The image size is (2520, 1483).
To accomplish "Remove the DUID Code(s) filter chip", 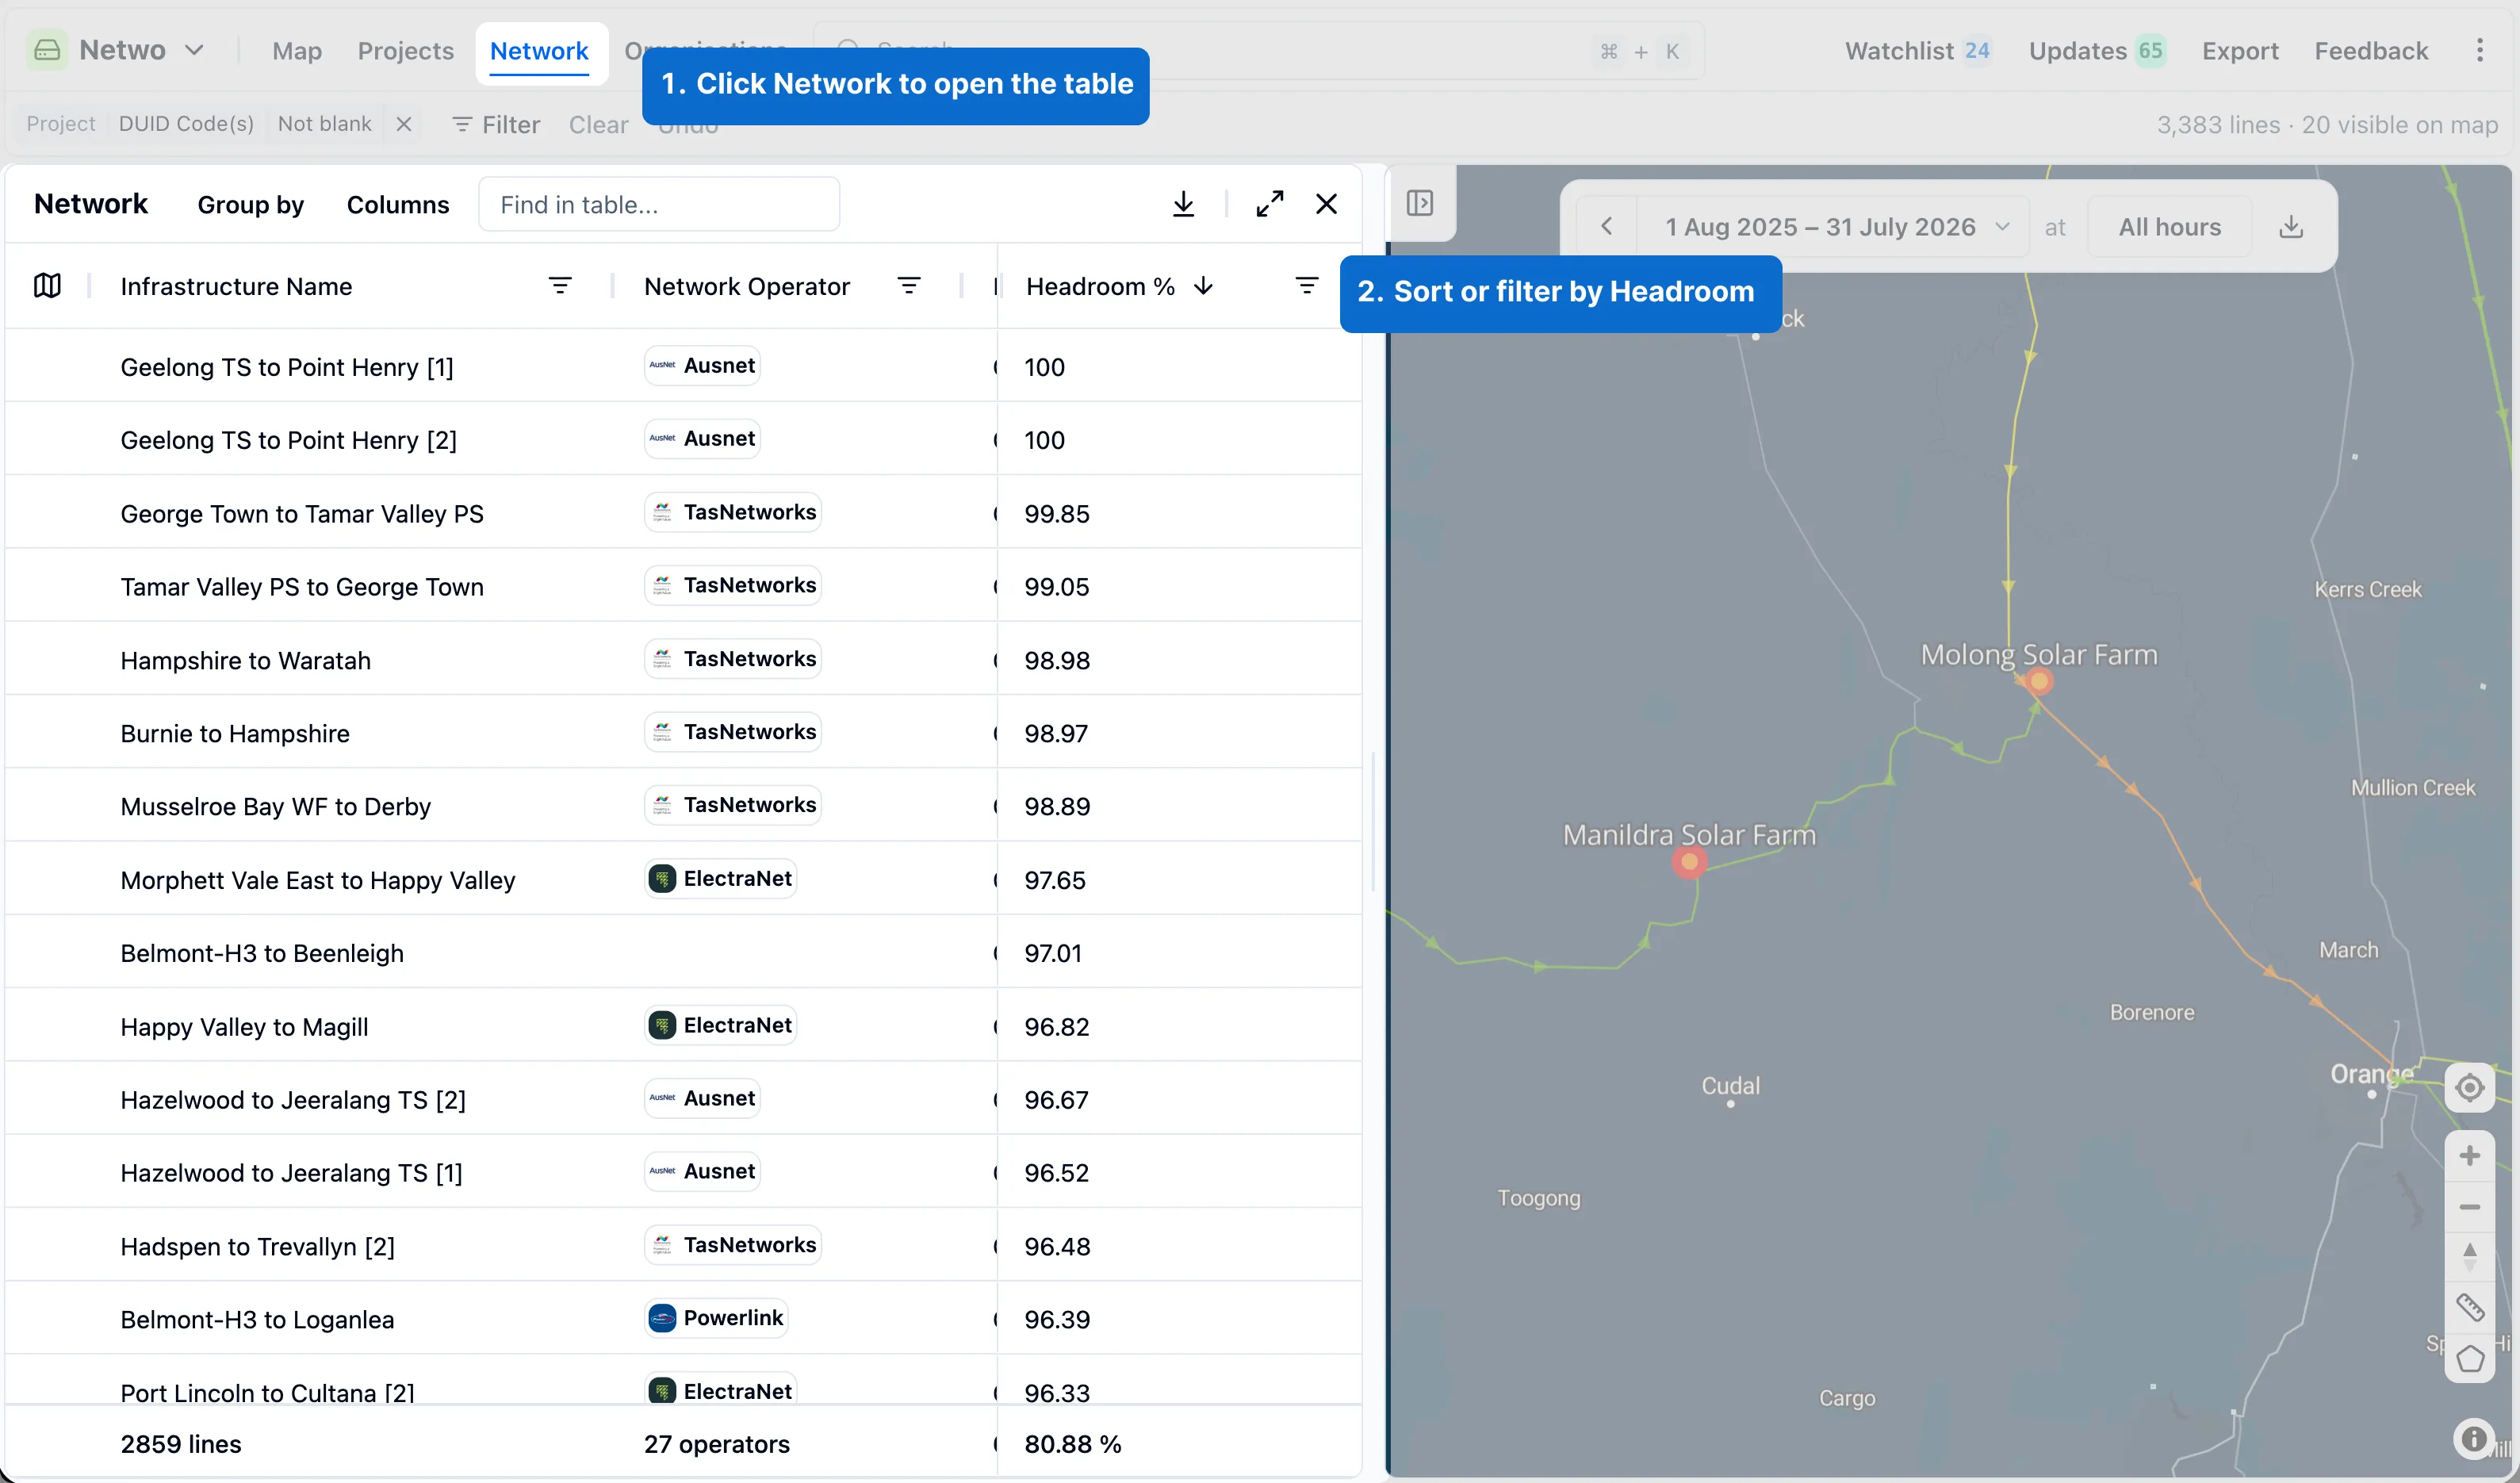I will pos(404,124).
